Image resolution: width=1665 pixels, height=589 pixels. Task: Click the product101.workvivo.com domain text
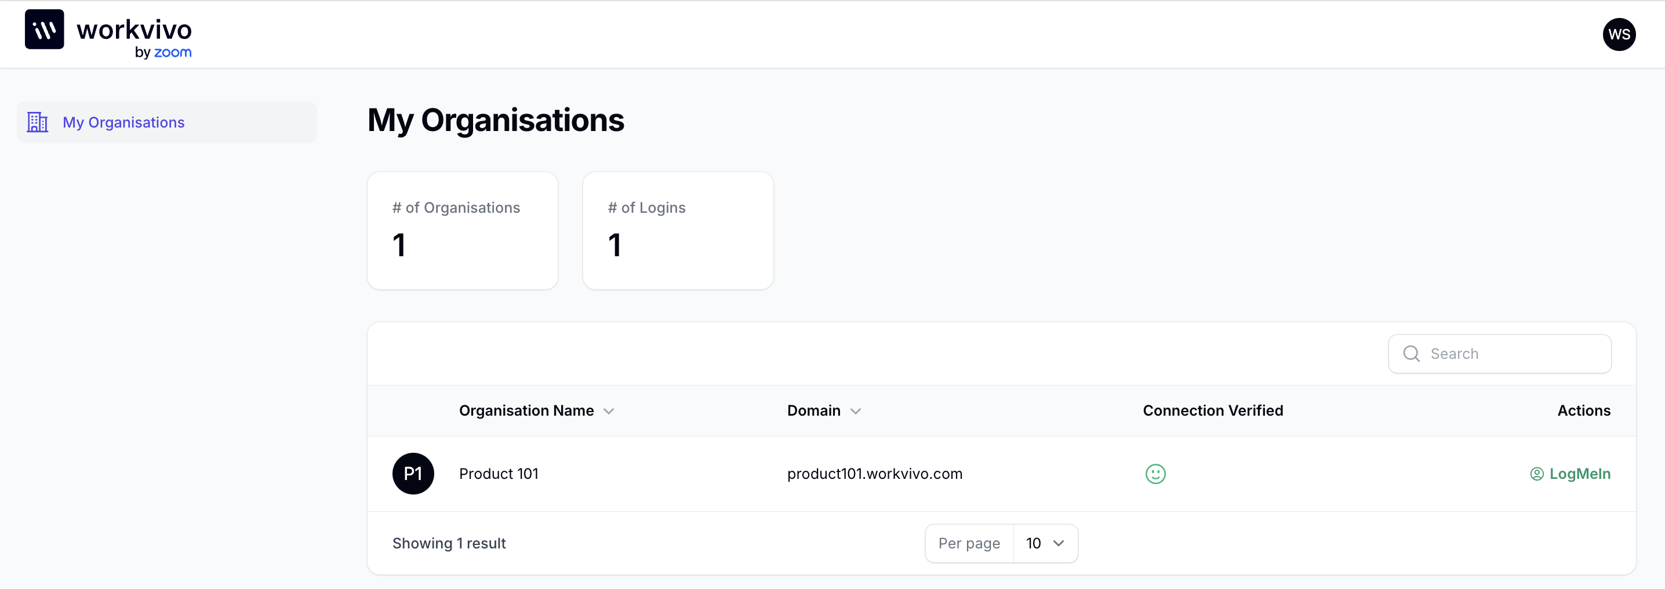pos(874,474)
